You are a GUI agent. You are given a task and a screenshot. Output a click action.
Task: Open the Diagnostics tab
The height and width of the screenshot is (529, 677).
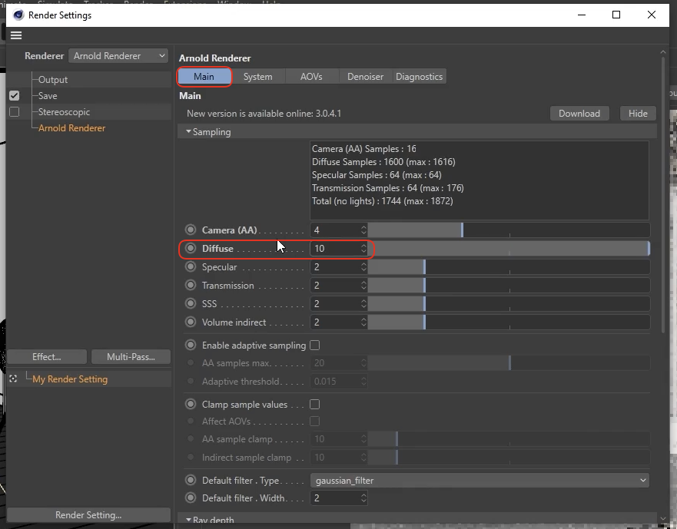[x=420, y=77]
